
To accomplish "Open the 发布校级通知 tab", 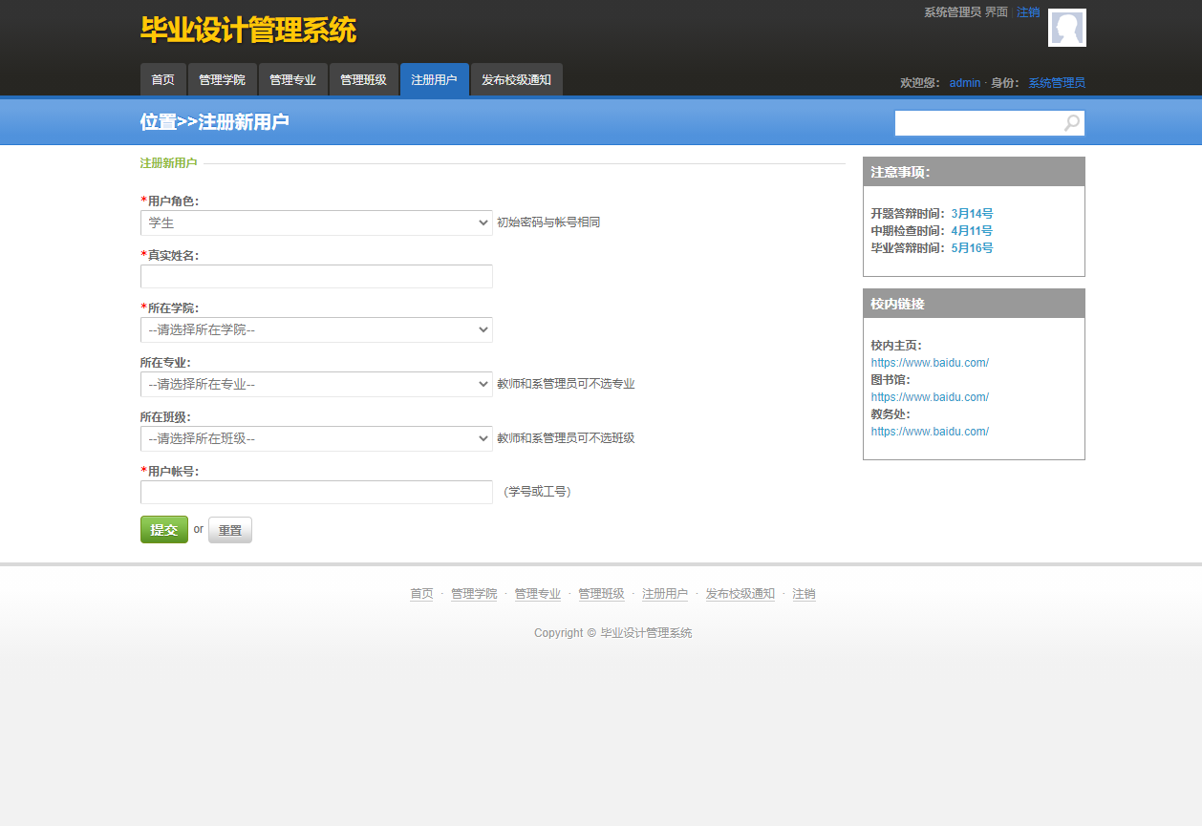I will click(x=516, y=79).
